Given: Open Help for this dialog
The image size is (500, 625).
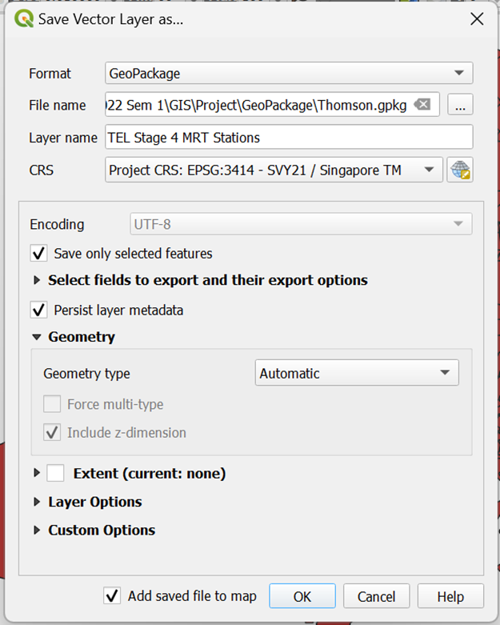Looking at the screenshot, I should pyautogui.click(x=450, y=596).
